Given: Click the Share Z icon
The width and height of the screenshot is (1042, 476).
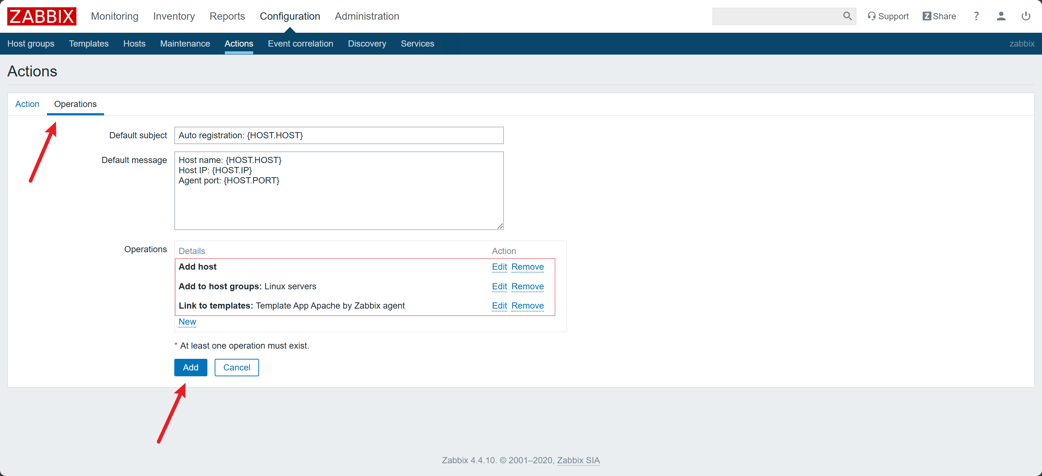Looking at the screenshot, I should pos(926,16).
